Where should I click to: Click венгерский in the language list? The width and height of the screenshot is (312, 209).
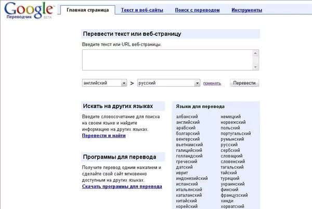(188, 139)
